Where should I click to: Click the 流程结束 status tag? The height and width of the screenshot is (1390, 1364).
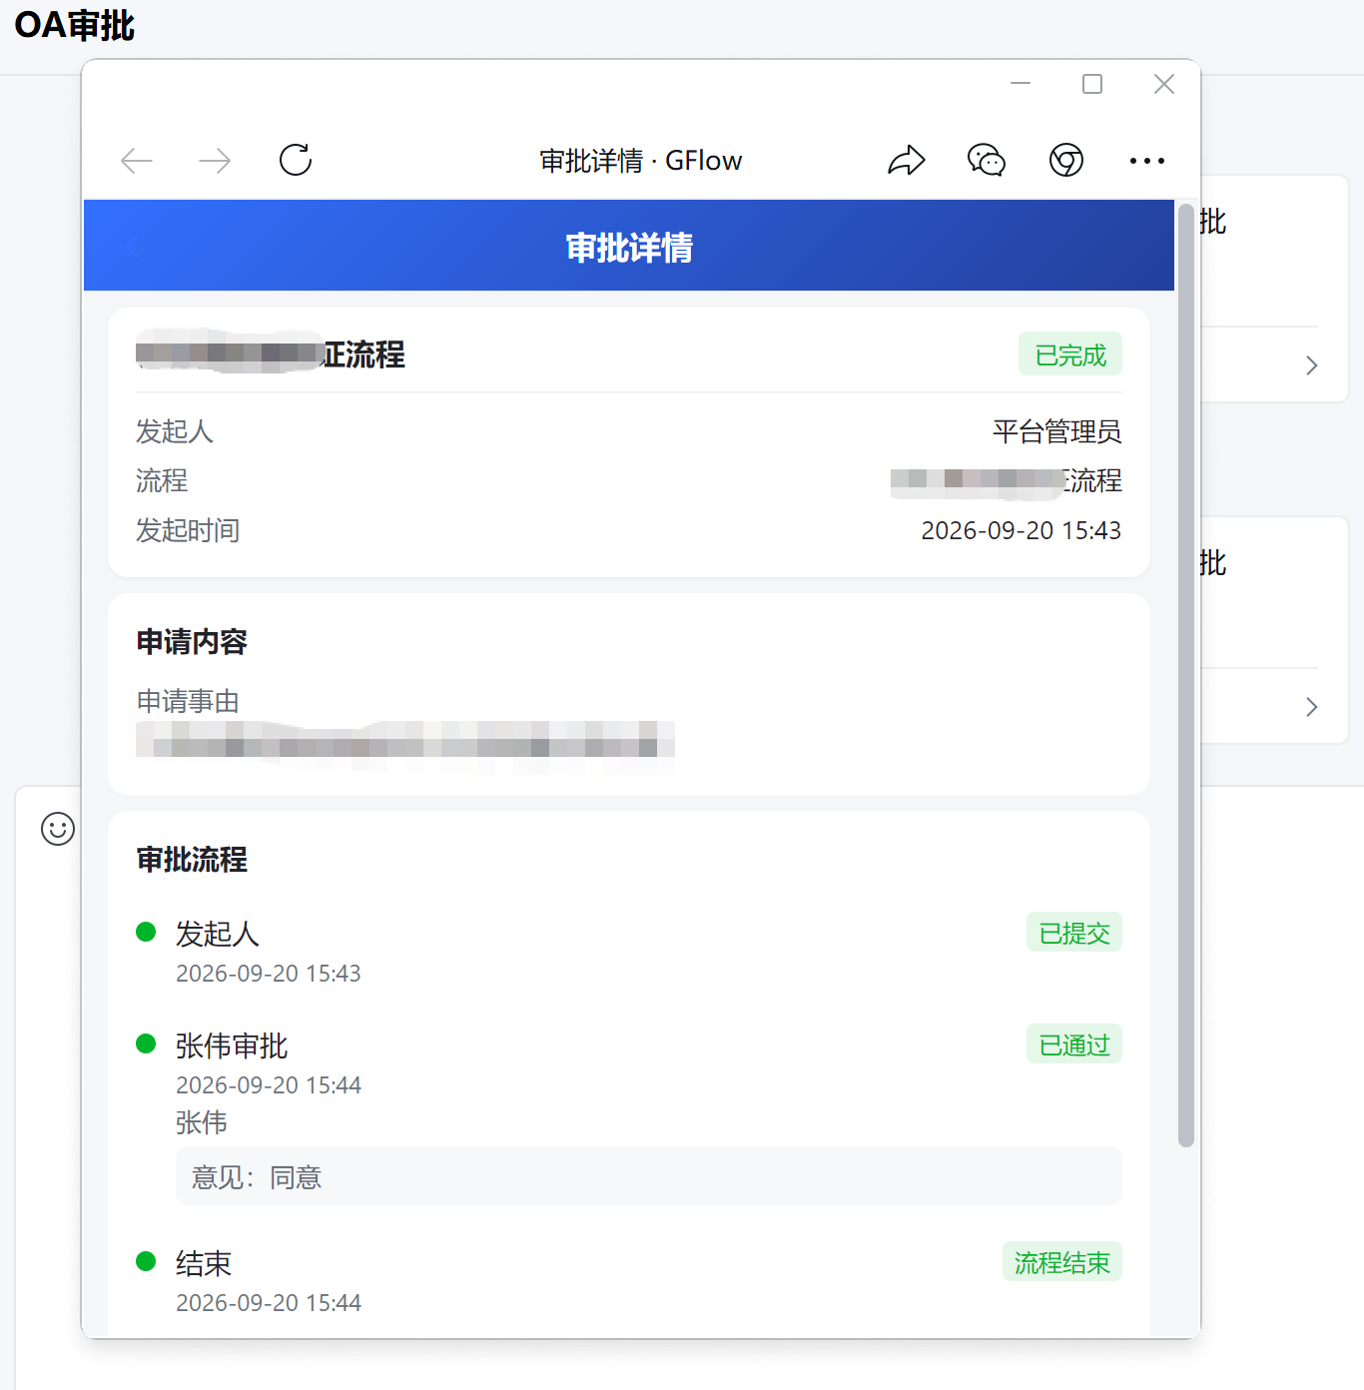[1062, 1262]
